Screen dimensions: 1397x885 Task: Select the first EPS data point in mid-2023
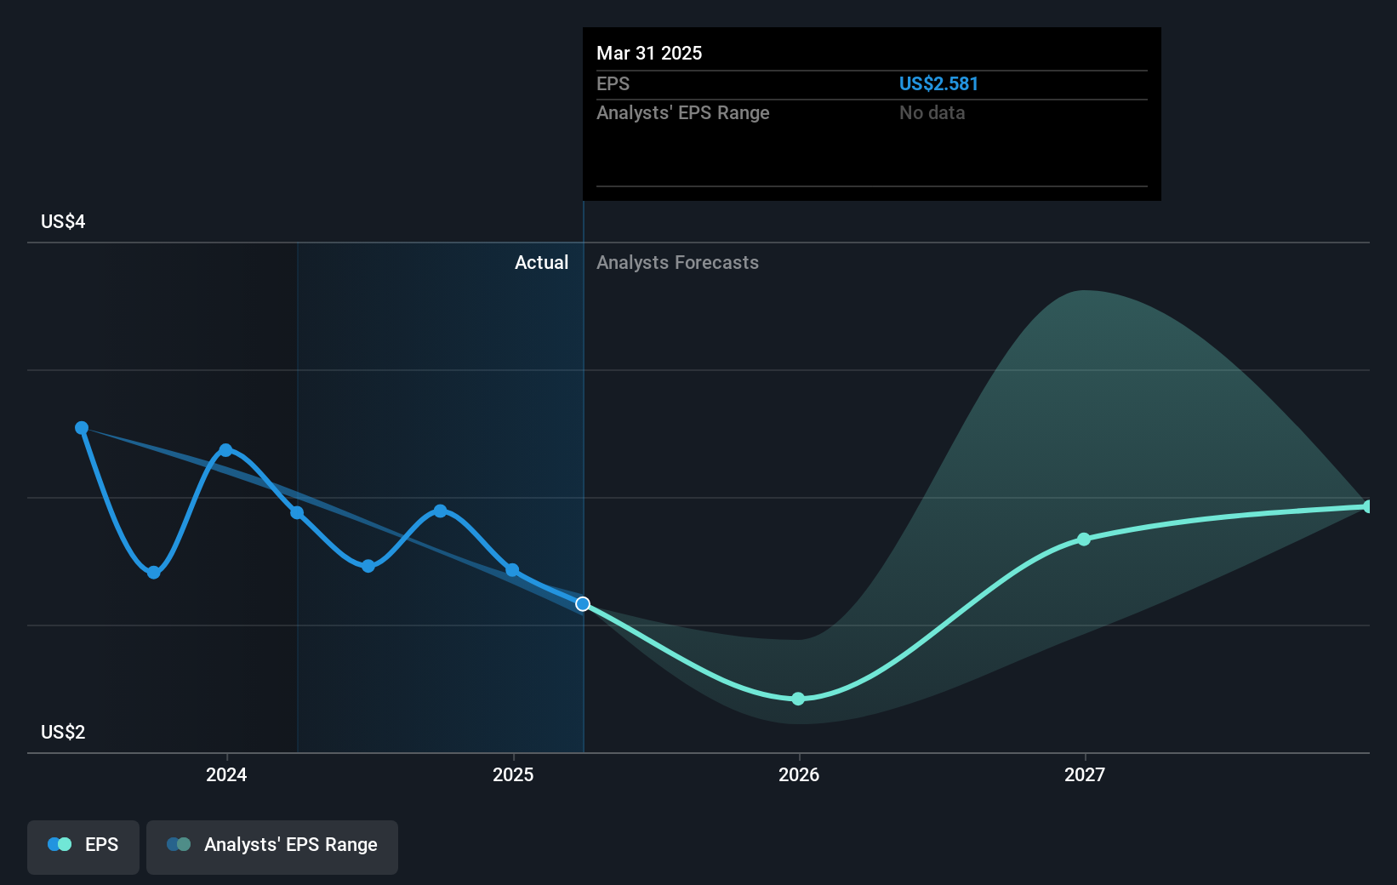(x=82, y=428)
